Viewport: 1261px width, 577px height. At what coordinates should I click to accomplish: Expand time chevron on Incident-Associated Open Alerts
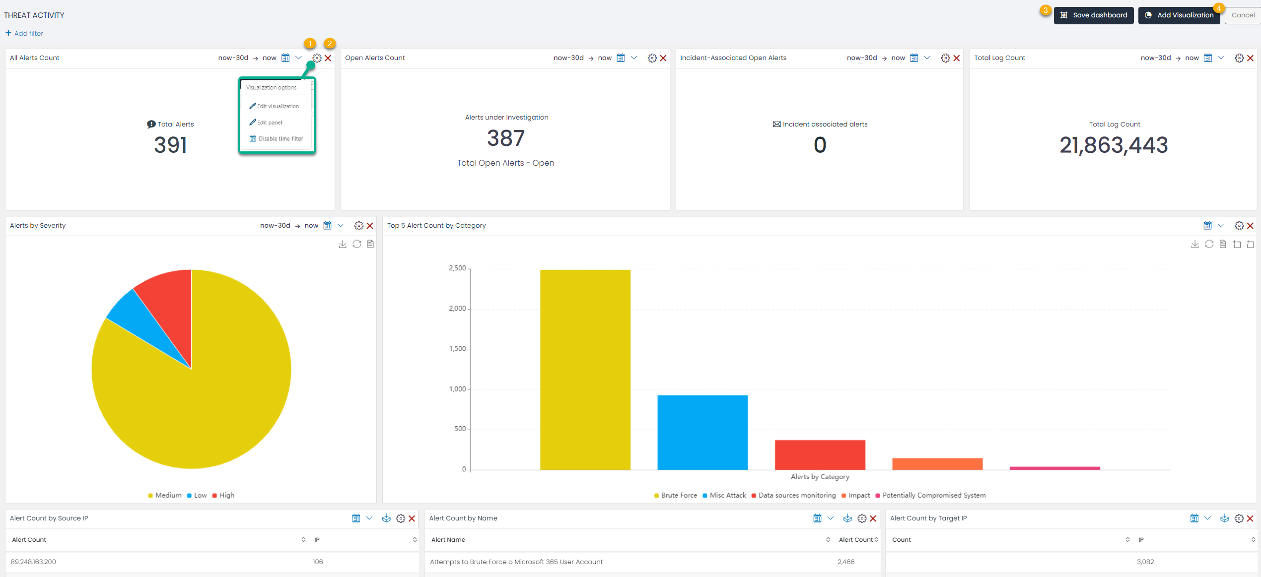coord(927,58)
